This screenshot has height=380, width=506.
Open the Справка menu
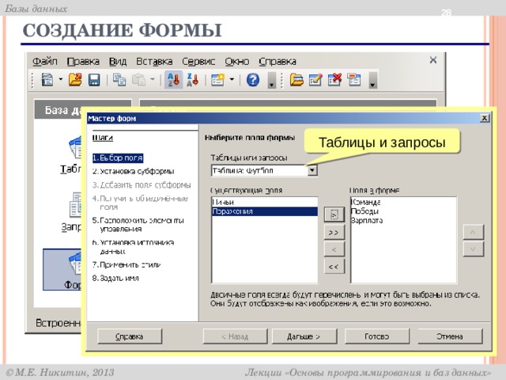[278, 62]
